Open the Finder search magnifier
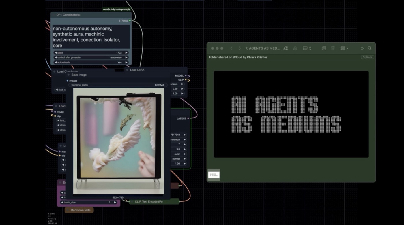The height and width of the screenshot is (225, 404). (370, 48)
